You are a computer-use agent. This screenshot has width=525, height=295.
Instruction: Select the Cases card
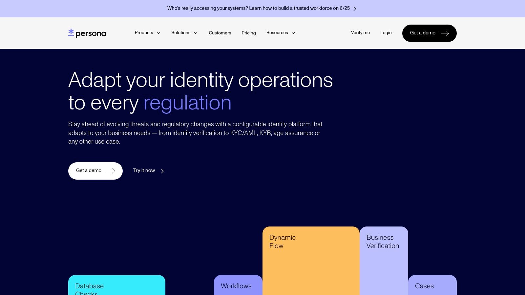click(432, 285)
